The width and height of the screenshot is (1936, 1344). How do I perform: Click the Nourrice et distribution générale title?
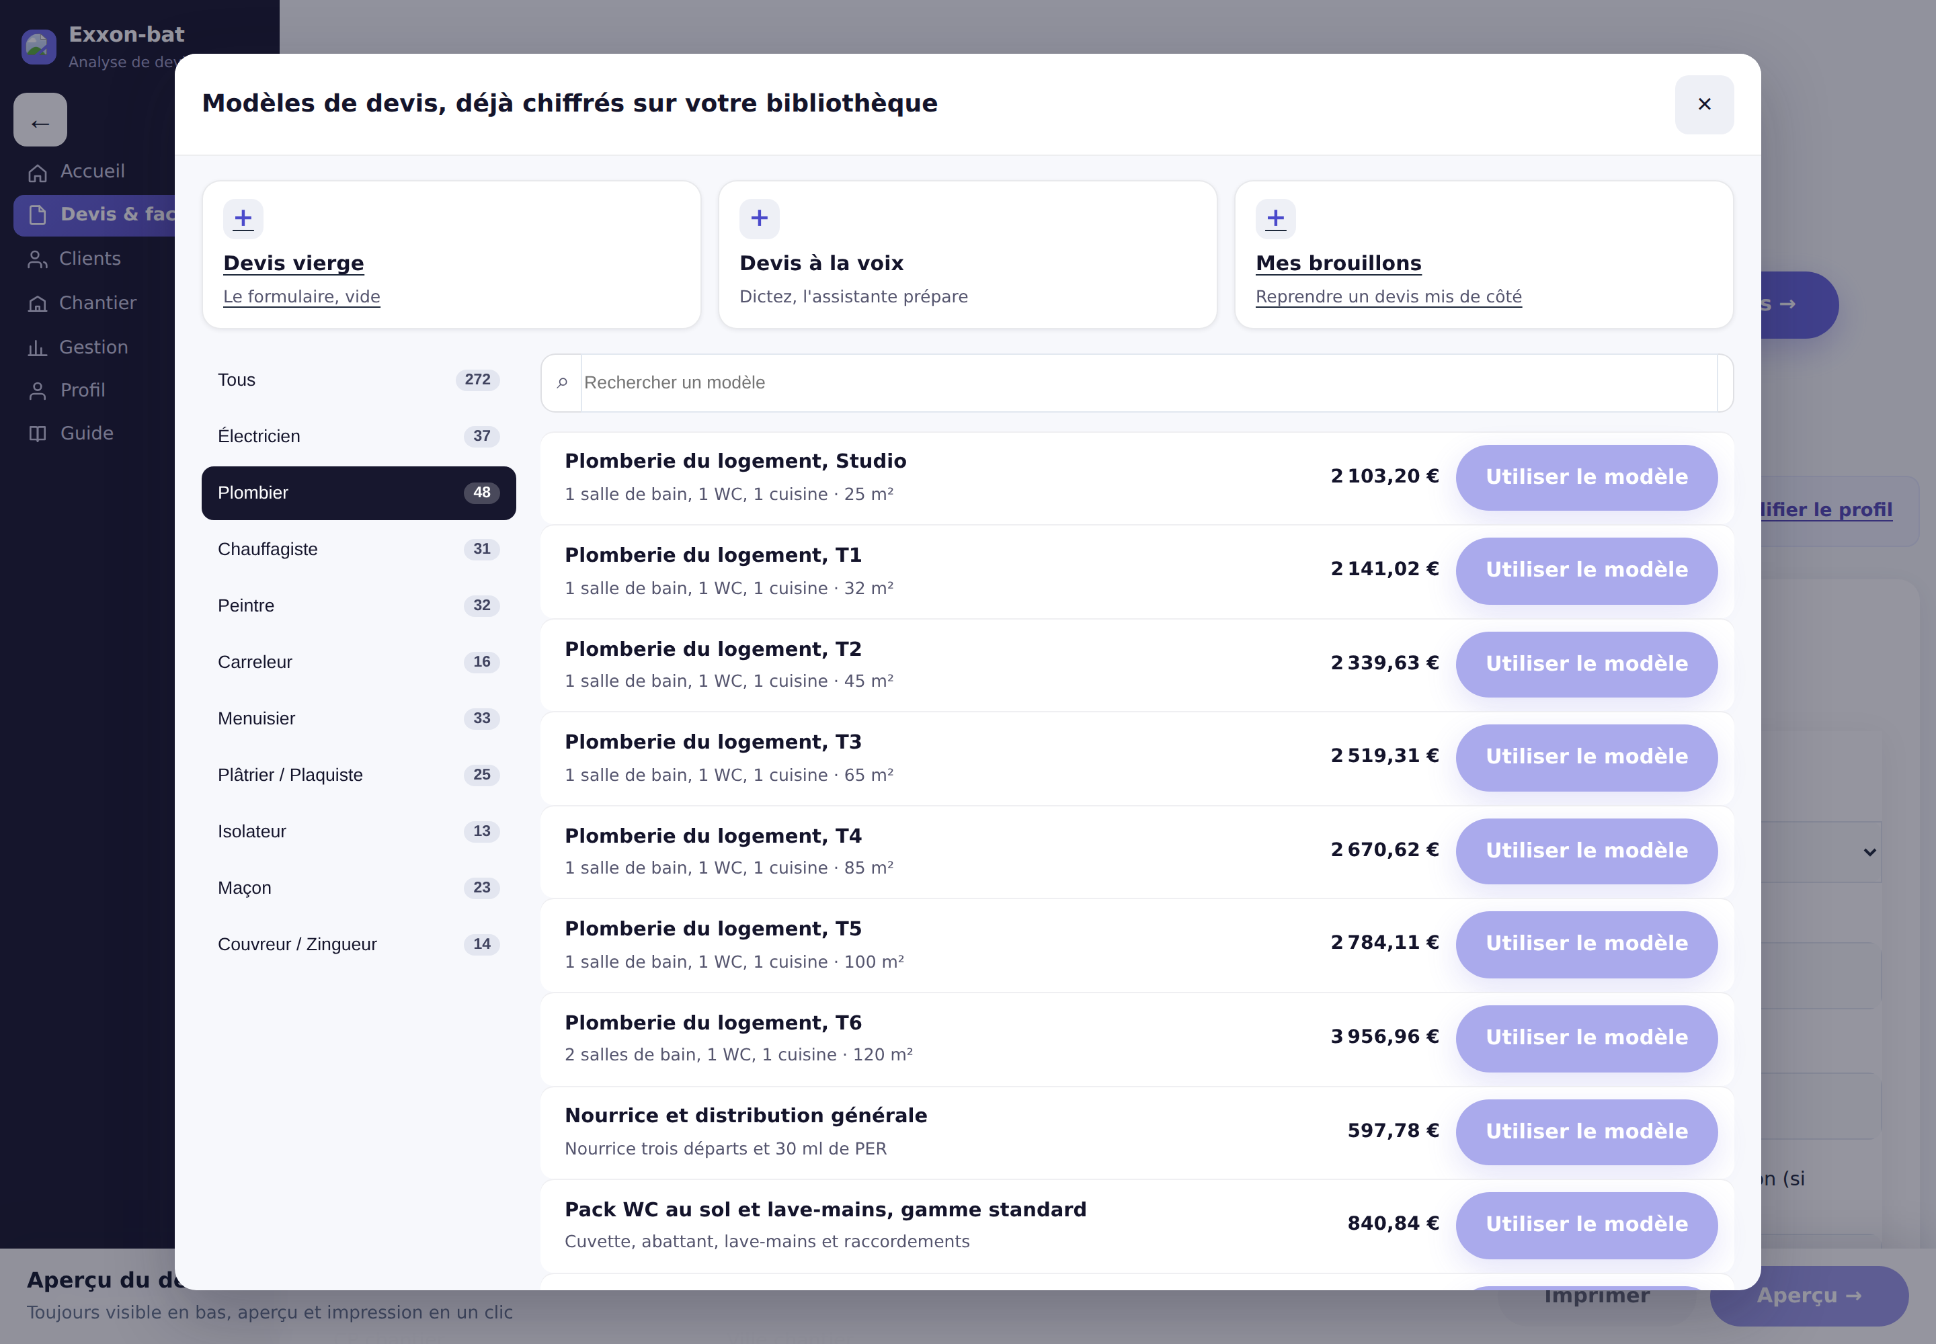745,1116
